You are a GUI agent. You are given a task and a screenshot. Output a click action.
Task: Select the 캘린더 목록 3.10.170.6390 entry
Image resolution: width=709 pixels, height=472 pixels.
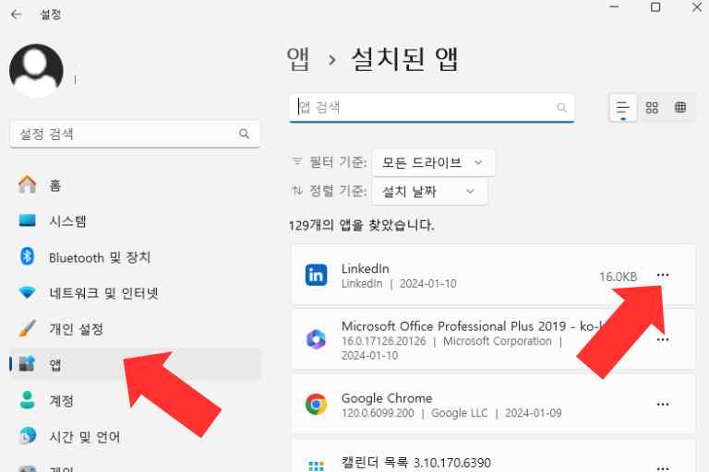(416, 463)
